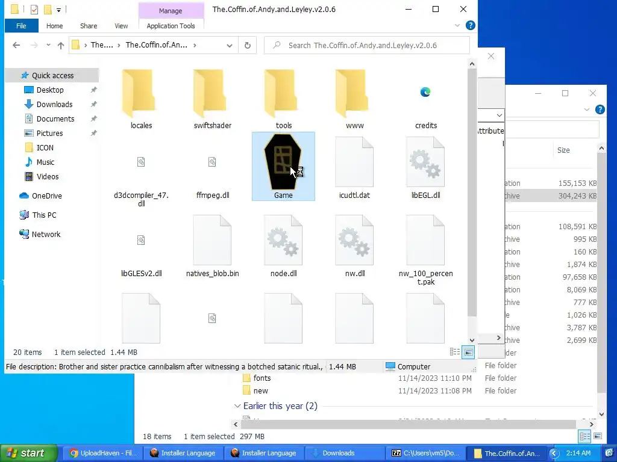Open the File menu
Viewport: 617px width, 462px height.
(x=21, y=26)
